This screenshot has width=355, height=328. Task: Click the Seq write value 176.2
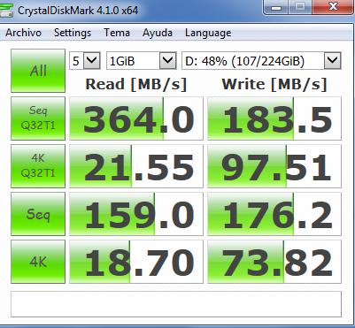click(x=274, y=214)
